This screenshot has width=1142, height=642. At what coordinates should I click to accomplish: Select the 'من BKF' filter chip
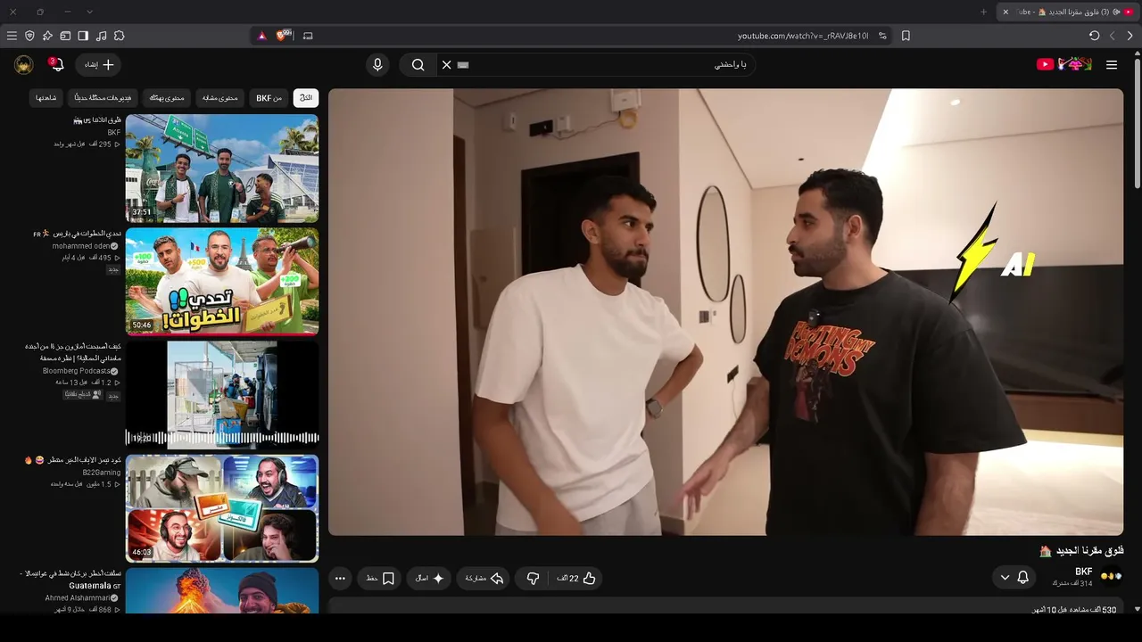[x=269, y=98]
